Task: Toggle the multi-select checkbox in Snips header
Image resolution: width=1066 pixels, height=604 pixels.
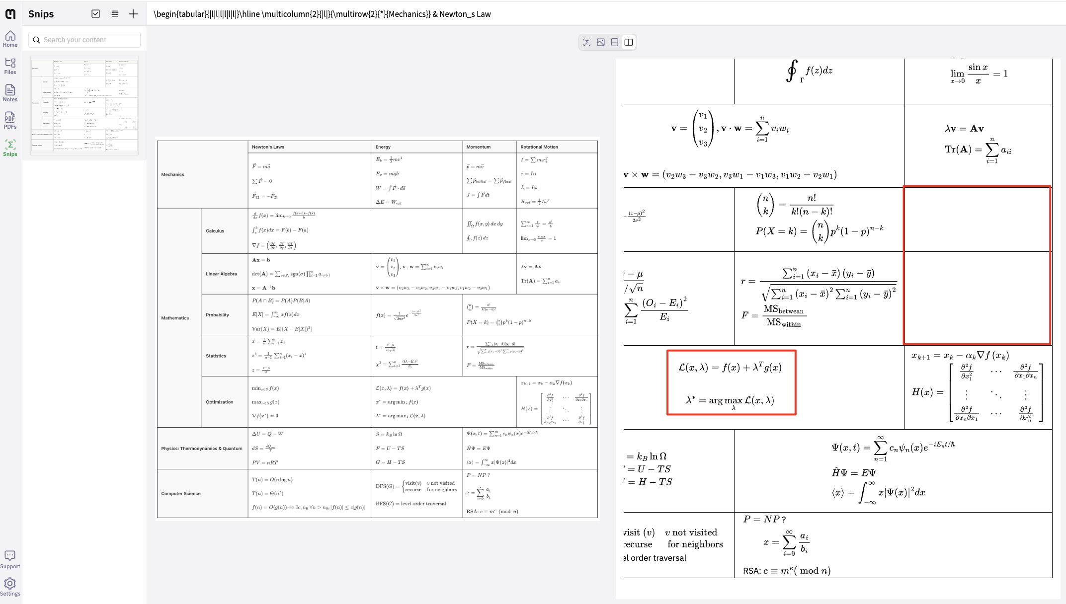Action: point(96,14)
